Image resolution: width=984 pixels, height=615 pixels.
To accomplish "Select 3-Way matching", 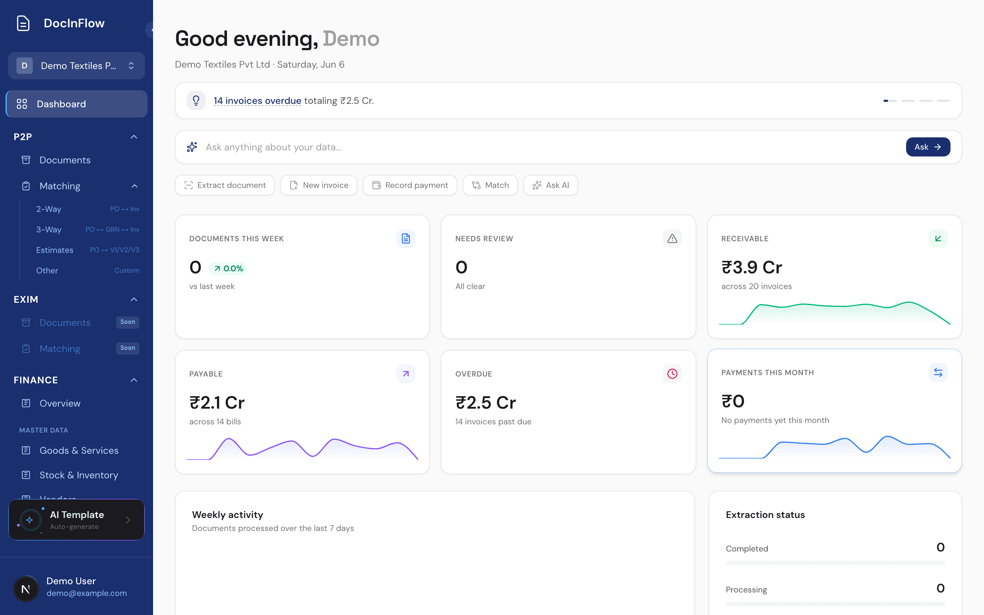I will [87, 229].
